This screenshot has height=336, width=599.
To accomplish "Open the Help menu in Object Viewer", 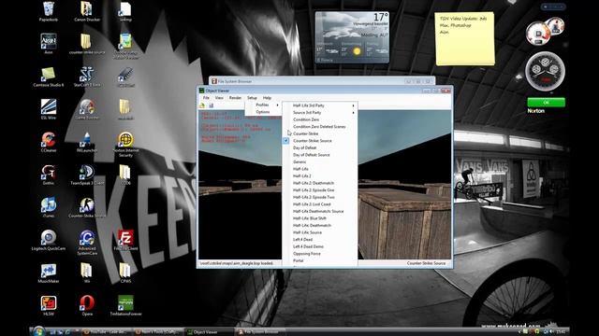I will [x=267, y=98].
